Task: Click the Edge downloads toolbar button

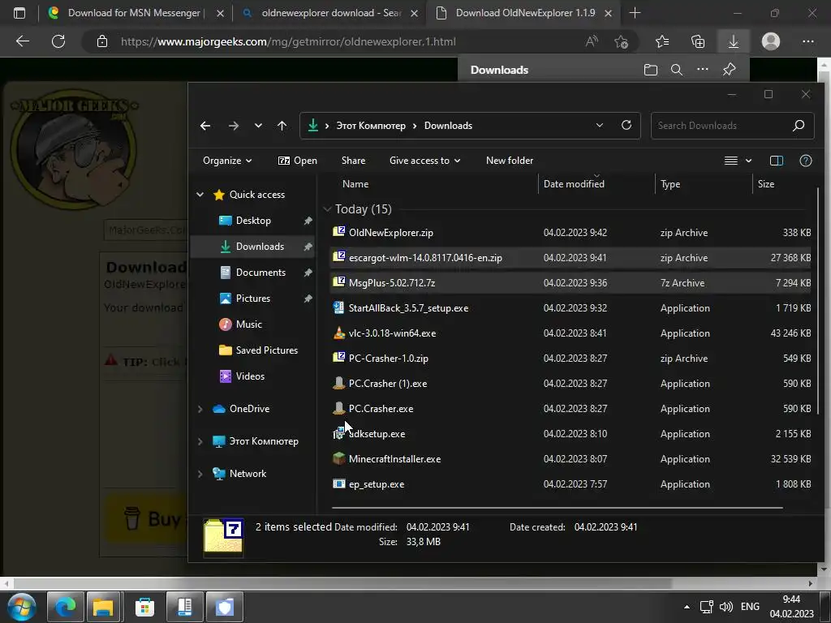Action: click(734, 41)
